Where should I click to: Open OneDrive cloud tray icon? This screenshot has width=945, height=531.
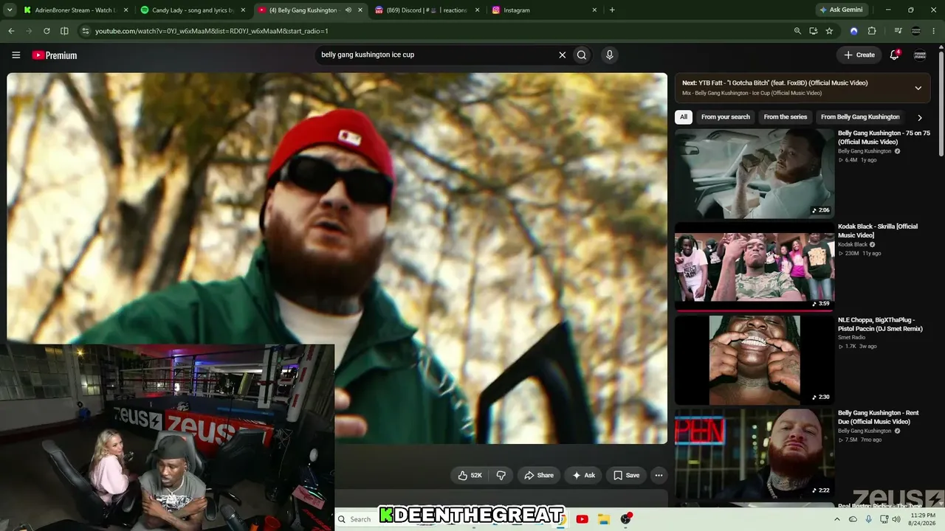click(x=853, y=519)
